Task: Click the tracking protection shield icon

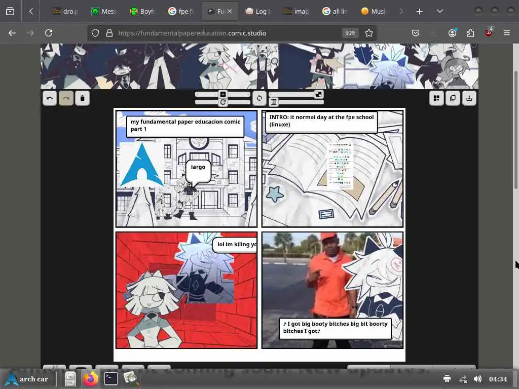Action: (x=95, y=33)
